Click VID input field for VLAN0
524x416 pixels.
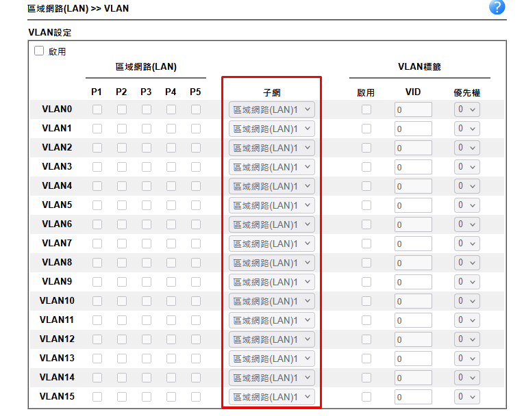(x=413, y=109)
